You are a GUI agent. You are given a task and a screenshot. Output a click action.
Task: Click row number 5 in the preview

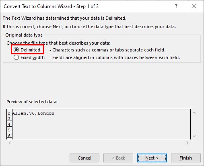(x=9, y=130)
